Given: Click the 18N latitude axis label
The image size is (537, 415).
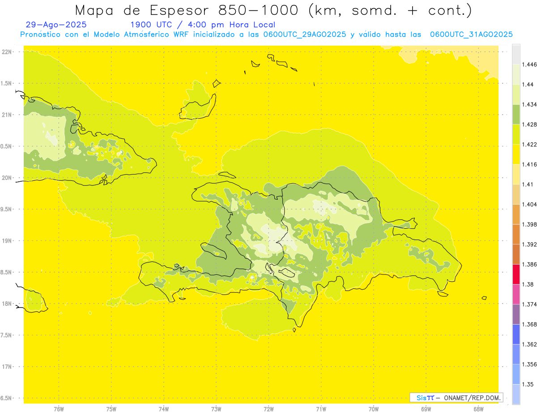Looking at the screenshot, I should (x=7, y=304).
